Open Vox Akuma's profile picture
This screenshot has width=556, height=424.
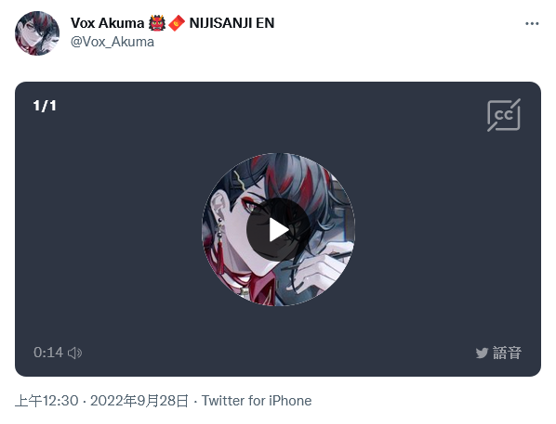37,33
